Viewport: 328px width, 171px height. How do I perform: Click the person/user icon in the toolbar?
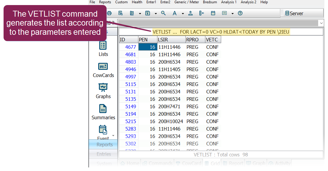click(x=190, y=13)
